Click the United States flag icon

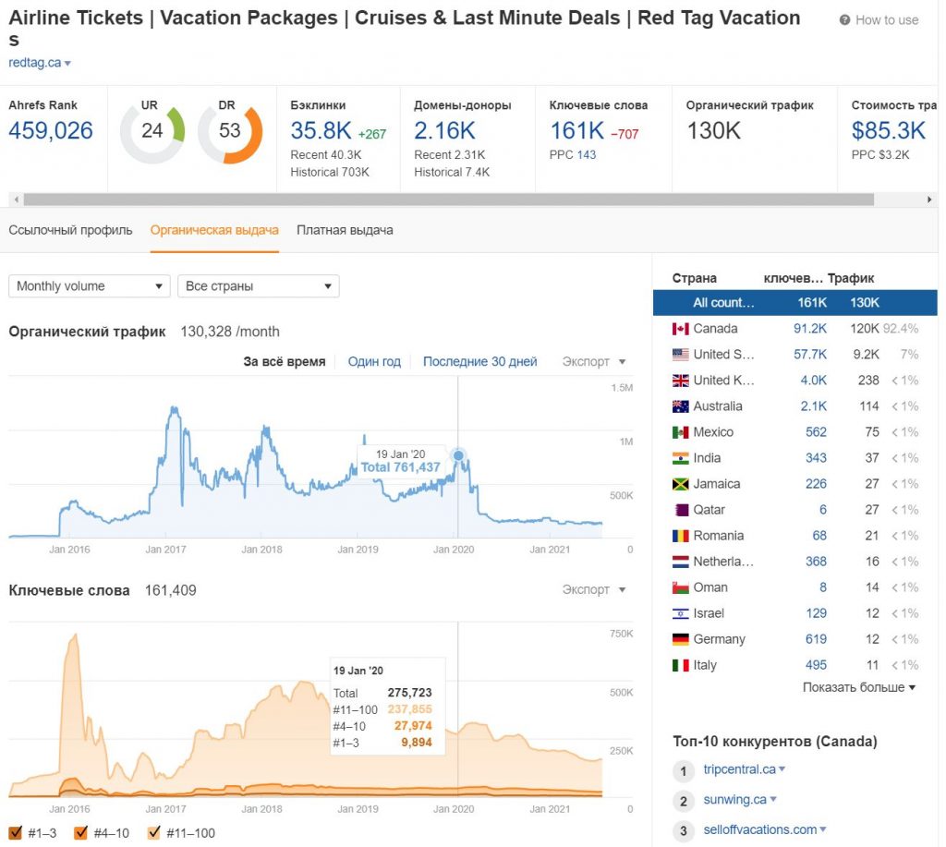click(x=681, y=355)
